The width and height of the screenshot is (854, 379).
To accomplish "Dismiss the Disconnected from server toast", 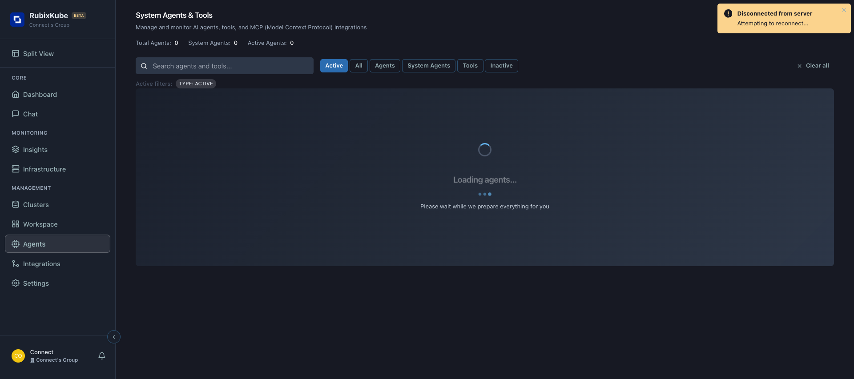I will coord(844,10).
